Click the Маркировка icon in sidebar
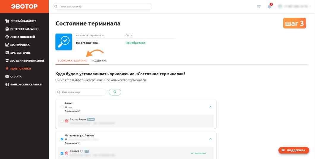 7,45
